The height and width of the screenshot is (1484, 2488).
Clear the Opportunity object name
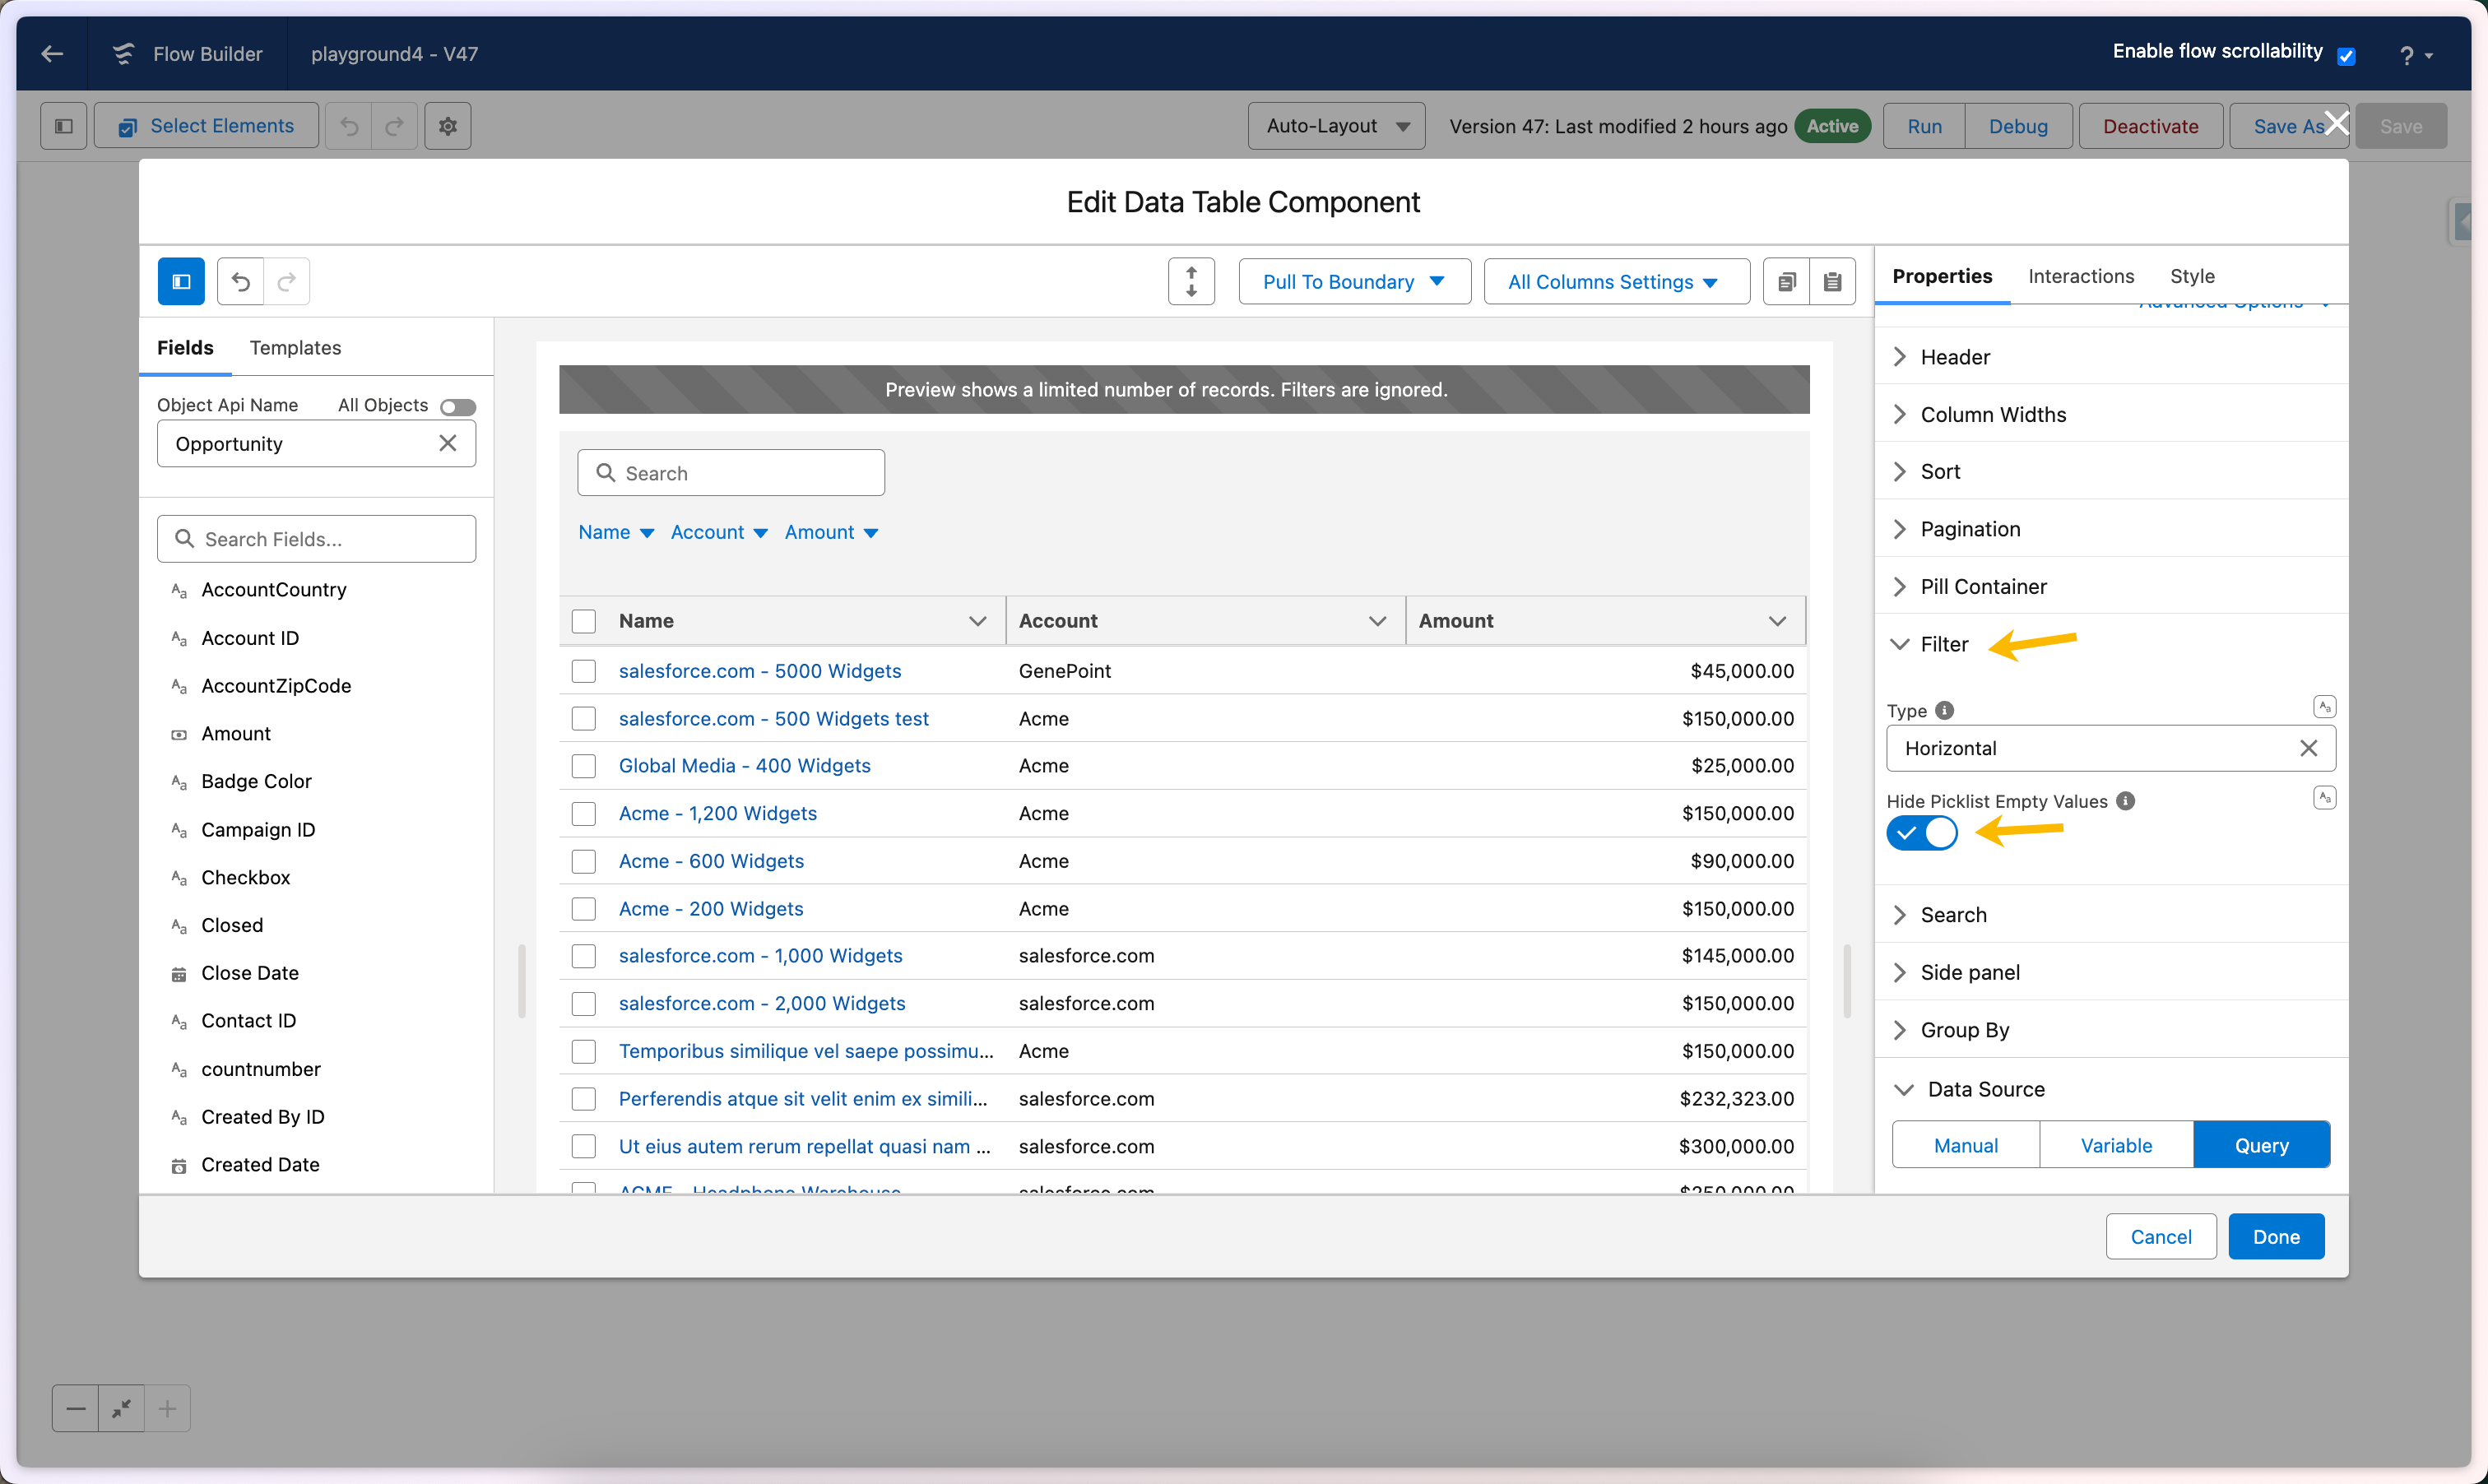[x=447, y=443]
